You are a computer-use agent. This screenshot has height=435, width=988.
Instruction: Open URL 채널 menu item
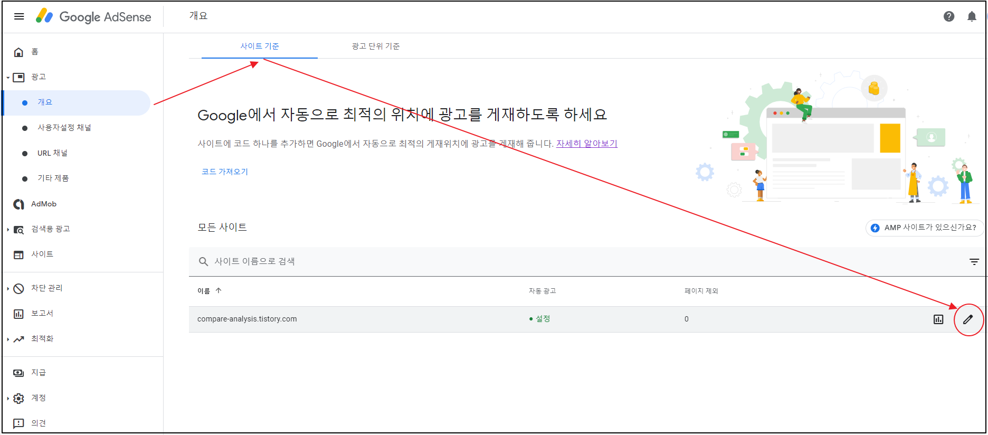(x=52, y=153)
